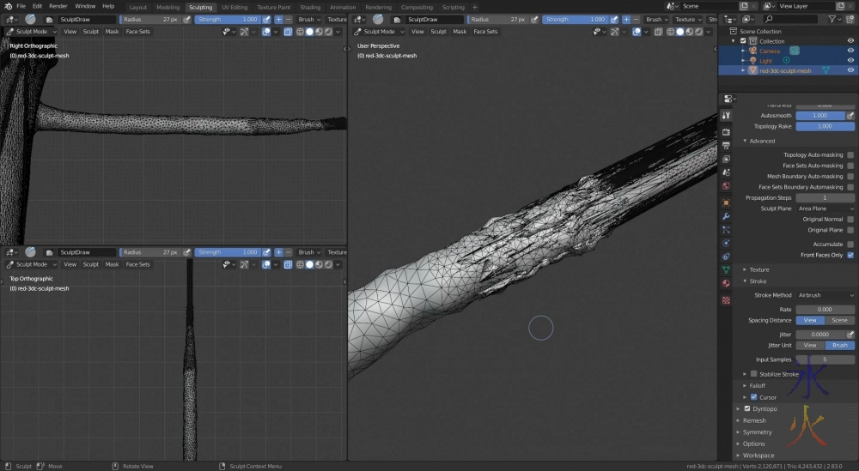Switch to the Texture Paint workspace tab

tap(273, 7)
